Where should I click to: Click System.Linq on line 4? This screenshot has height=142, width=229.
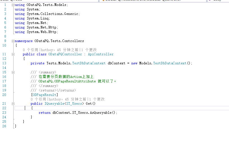[x=38, y=18]
